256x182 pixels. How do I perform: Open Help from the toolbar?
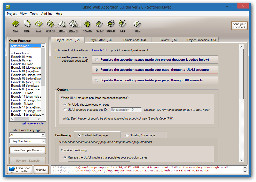click(x=137, y=26)
